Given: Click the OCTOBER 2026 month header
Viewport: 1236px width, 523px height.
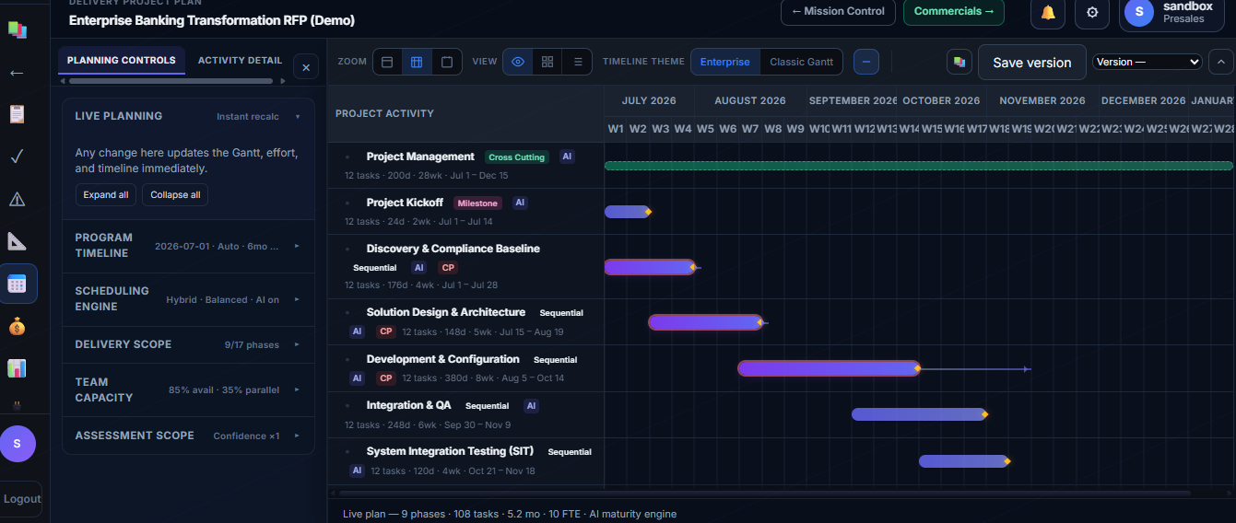Looking at the screenshot, I should click(941, 100).
